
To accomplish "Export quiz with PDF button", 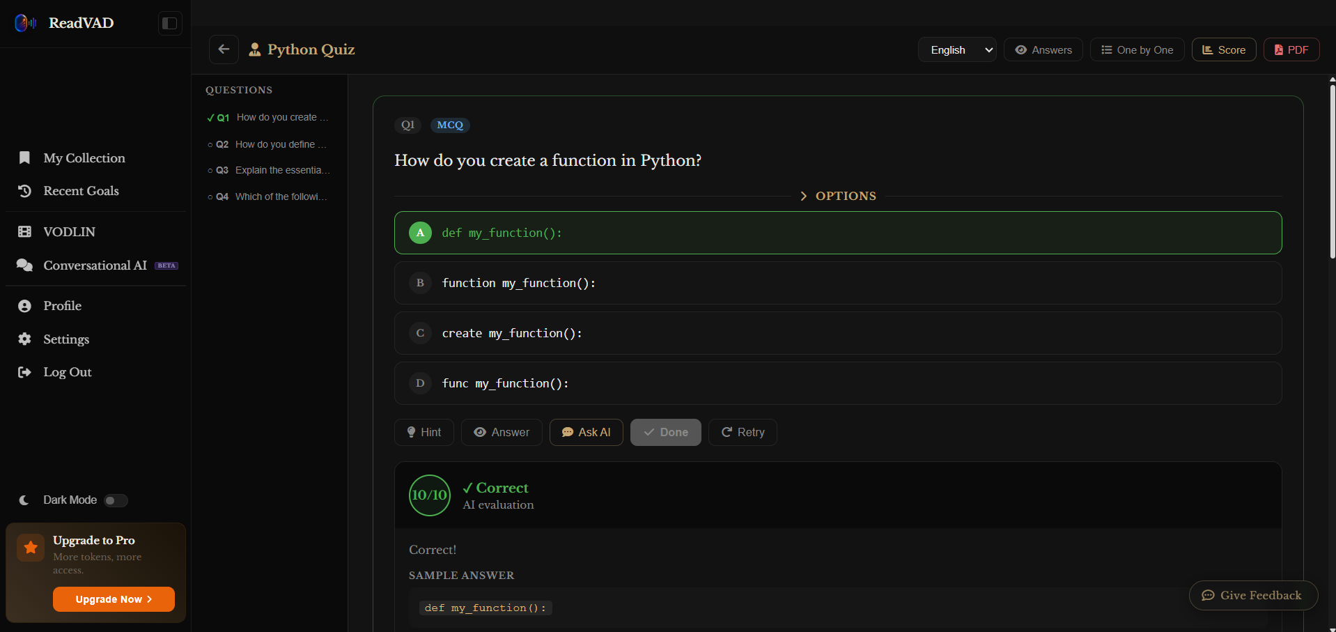I will pos(1291,49).
